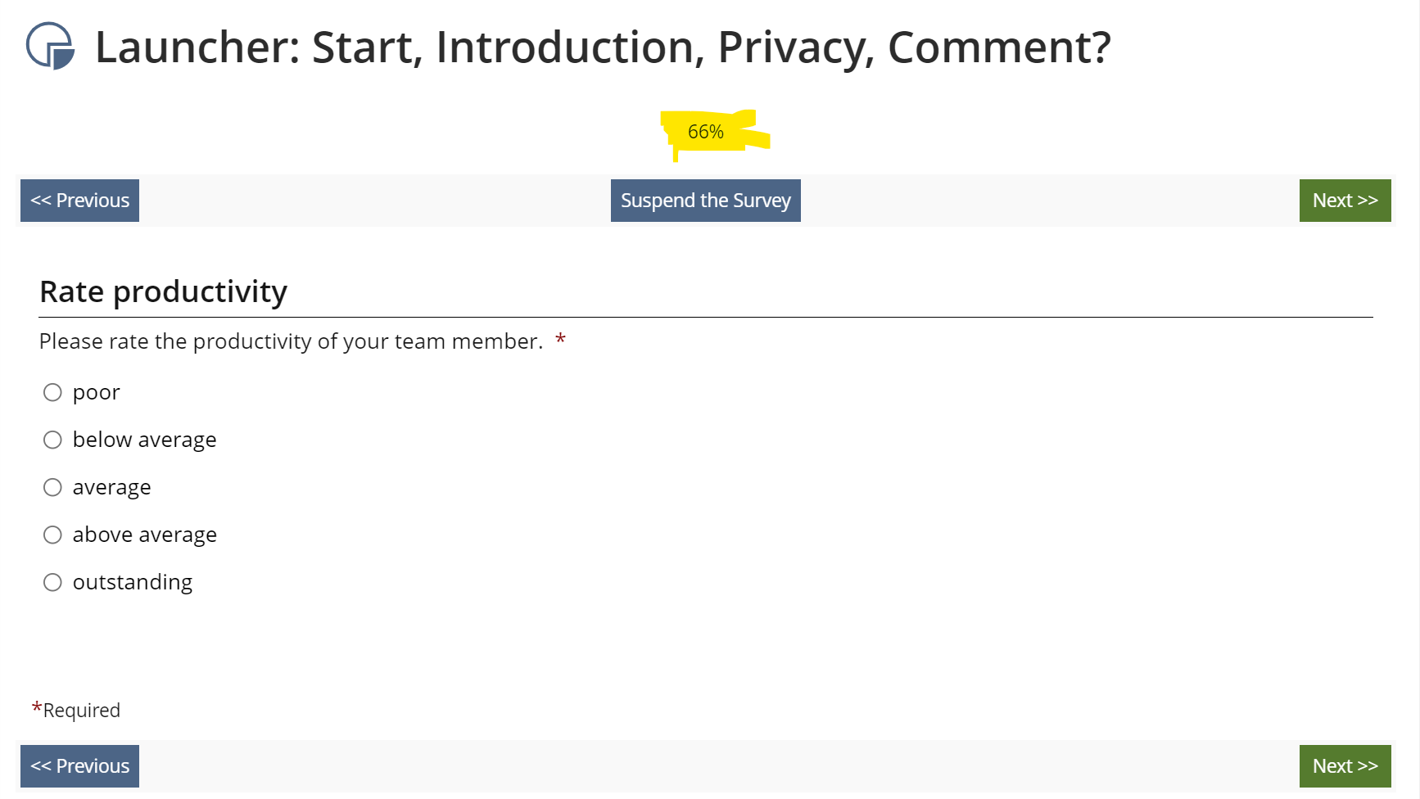
Task: Select the 'poor' radio button circle
Action: click(52, 393)
